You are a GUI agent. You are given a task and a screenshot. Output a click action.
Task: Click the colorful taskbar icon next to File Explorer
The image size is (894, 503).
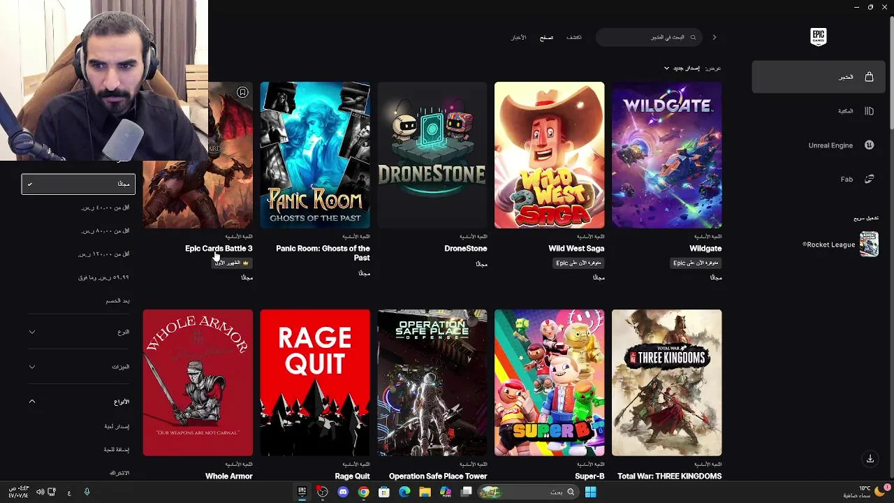(x=446, y=492)
